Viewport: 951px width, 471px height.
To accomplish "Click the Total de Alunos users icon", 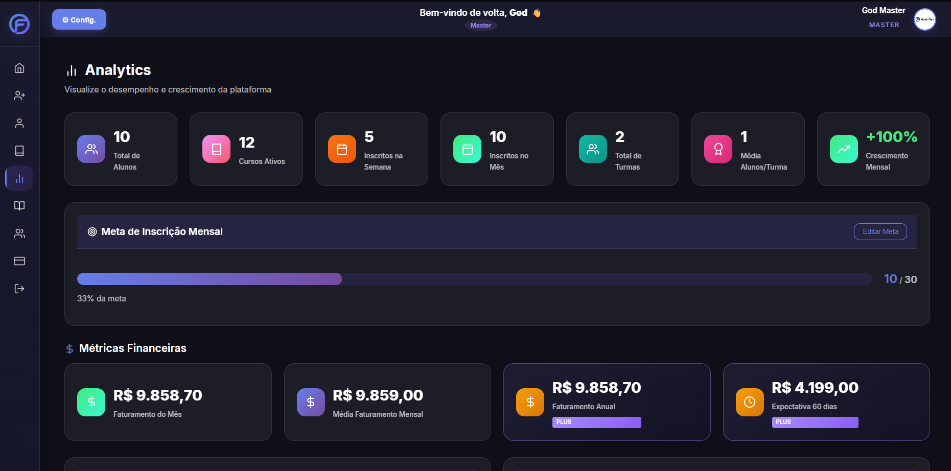I will click(91, 149).
